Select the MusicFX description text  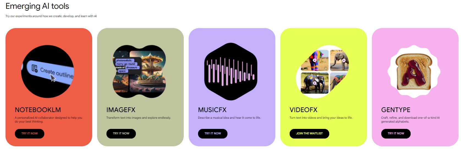229,118
